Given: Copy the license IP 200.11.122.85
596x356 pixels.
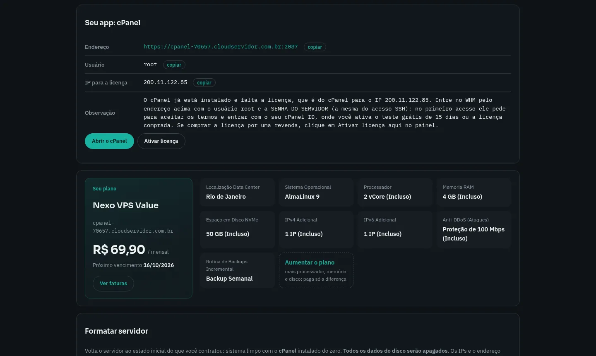Looking at the screenshot, I should pos(204,83).
